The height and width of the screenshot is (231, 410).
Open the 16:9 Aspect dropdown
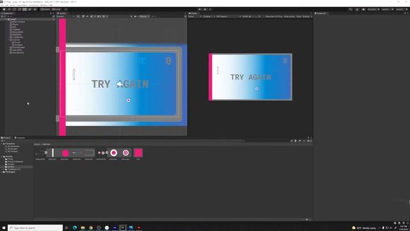[x=228, y=17]
